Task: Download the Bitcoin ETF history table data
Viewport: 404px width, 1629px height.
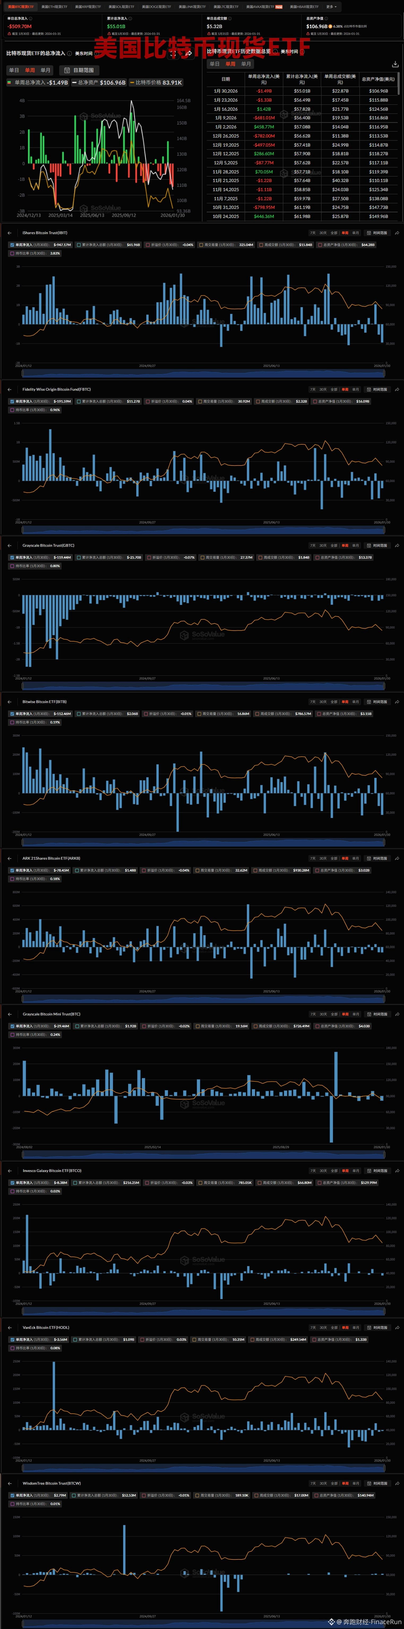Action: tap(395, 64)
